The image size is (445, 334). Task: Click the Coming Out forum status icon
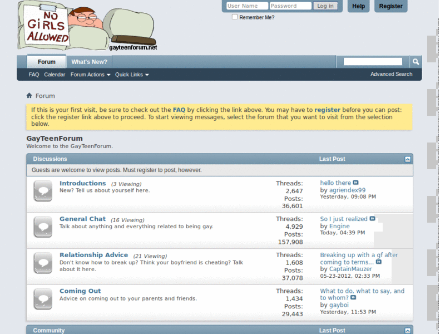43,299
